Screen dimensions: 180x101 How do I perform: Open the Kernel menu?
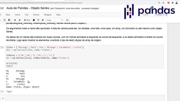(36, 15)
